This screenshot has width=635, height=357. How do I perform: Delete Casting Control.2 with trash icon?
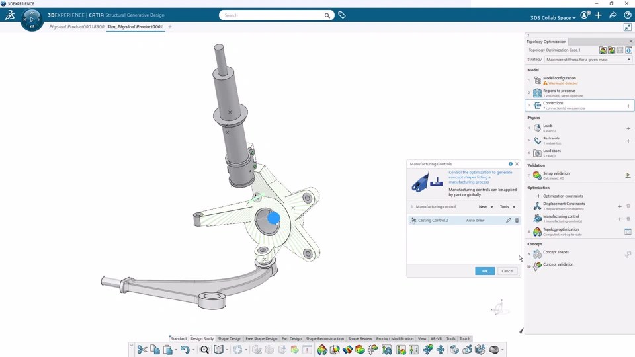point(517,221)
